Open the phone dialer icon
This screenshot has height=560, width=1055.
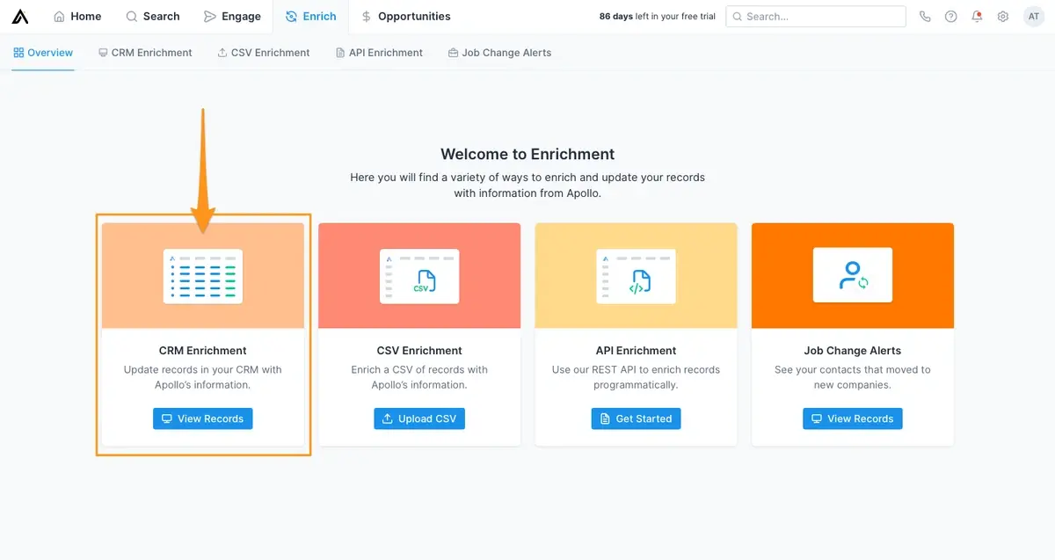pos(925,17)
